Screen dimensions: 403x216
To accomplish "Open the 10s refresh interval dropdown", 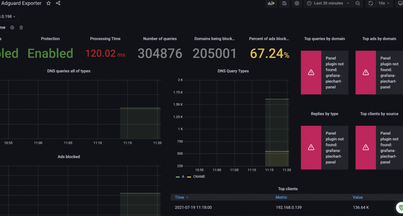I will (x=384, y=3).
